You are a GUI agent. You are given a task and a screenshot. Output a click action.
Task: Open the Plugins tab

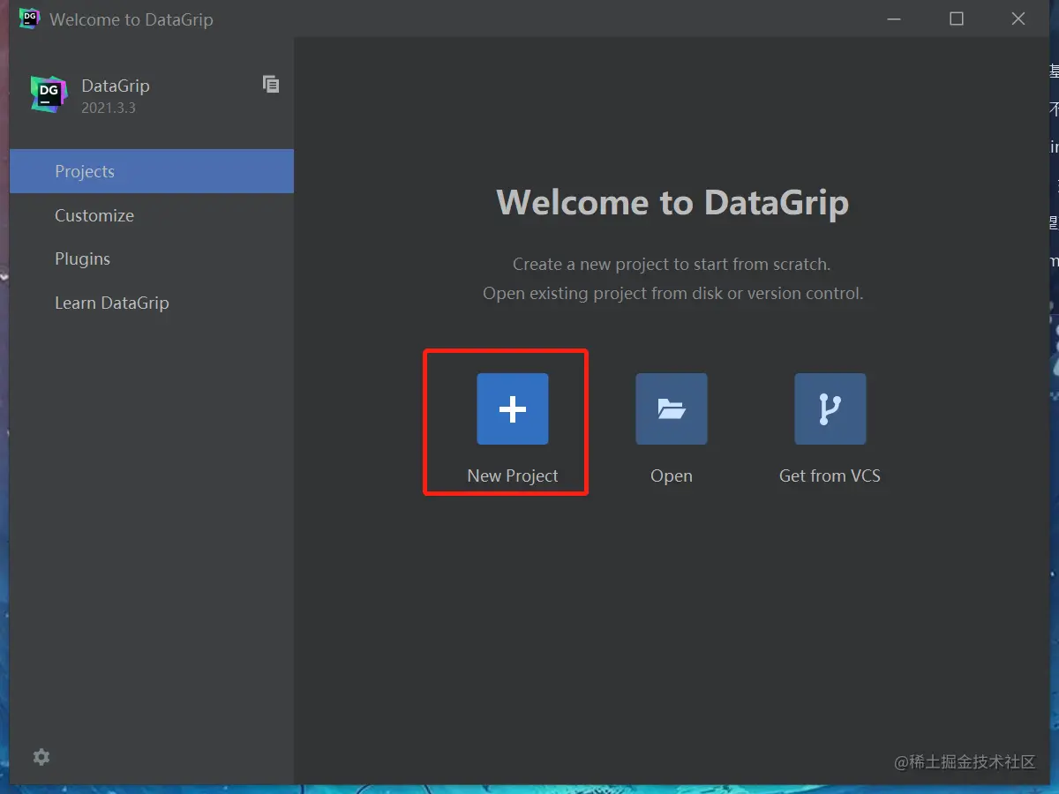152,258
